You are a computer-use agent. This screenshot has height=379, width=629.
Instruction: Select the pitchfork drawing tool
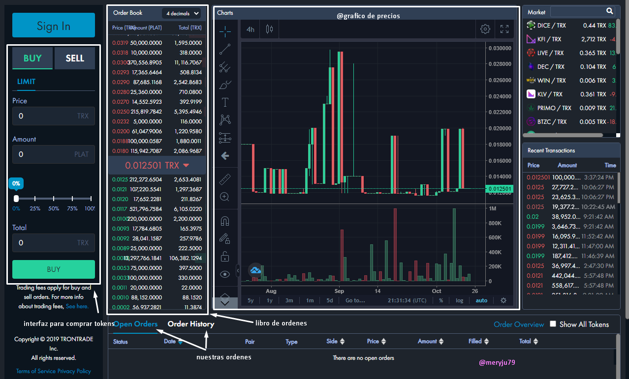(x=225, y=66)
